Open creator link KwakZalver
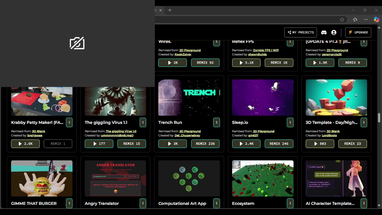 click(x=183, y=54)
